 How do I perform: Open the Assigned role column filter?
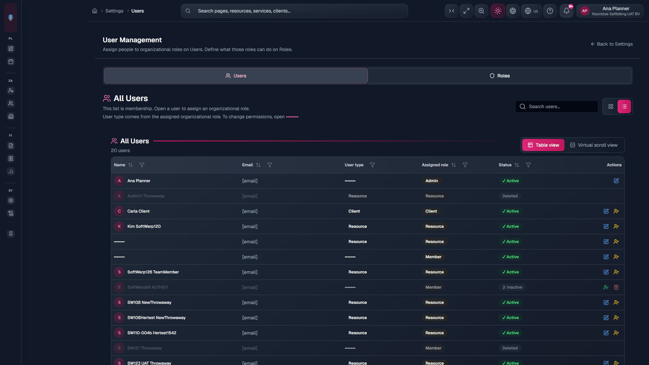pyautogui.click(x=465, y=165)
